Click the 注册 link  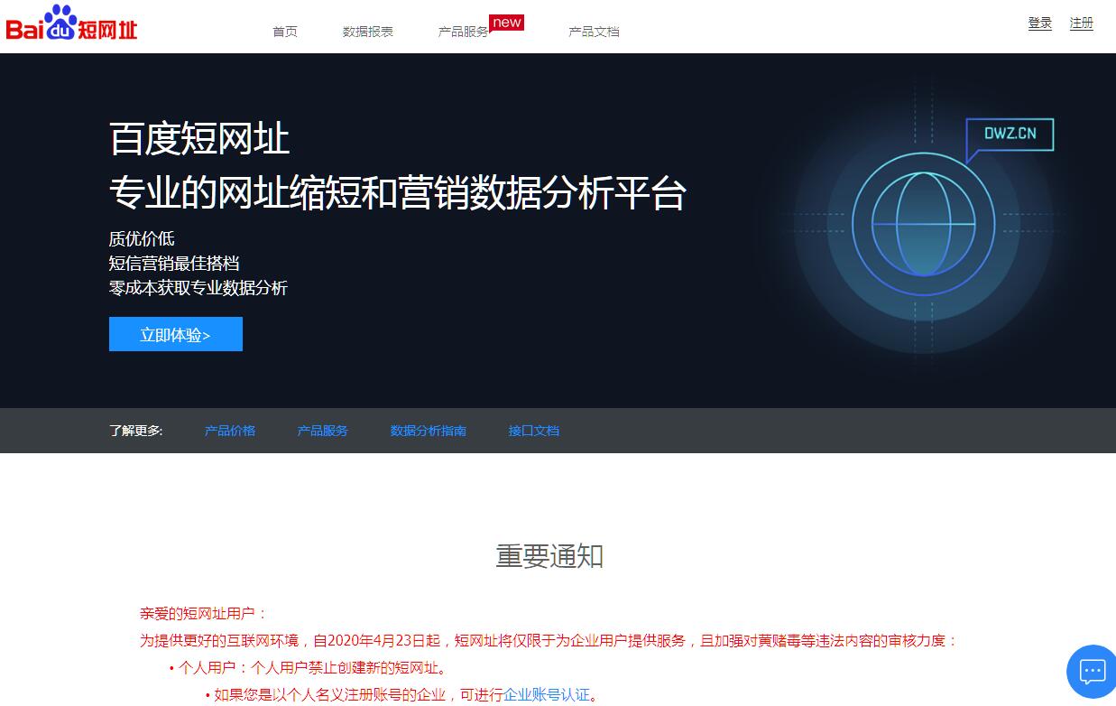coord(1081,23)
